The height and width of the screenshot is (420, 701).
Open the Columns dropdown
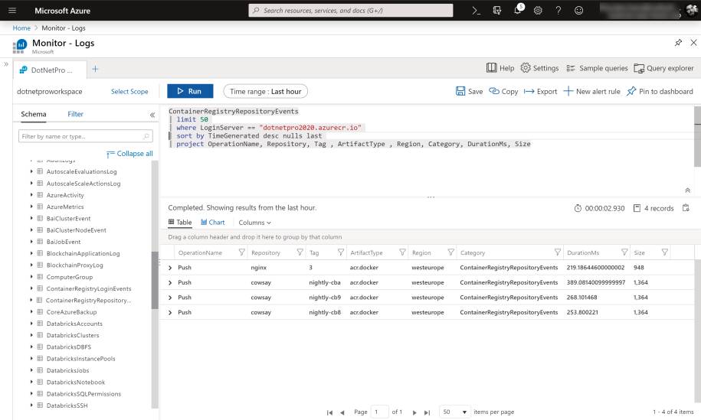click(254, 223)
